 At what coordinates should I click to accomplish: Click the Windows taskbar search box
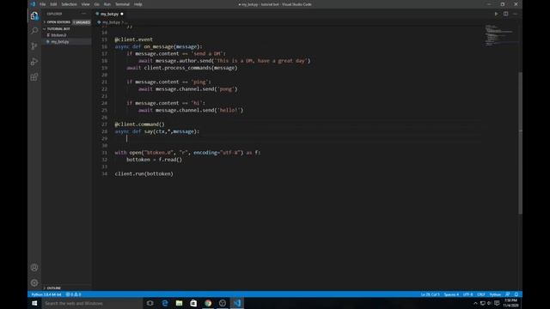[92, 303]
